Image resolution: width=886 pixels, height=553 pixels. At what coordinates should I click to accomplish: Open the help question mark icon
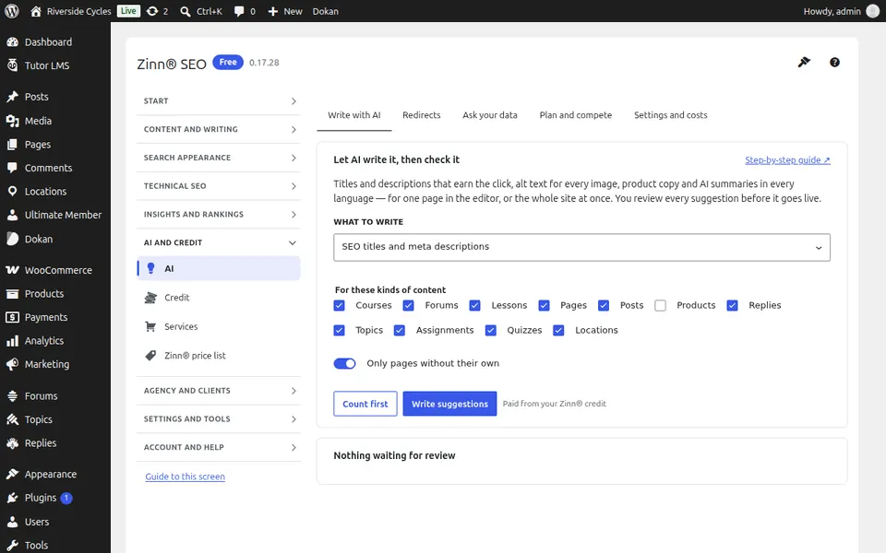[834, 63]
